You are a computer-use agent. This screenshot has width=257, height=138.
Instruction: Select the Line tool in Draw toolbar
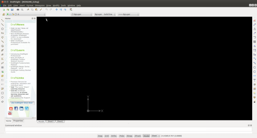click(x=3, y=20)
